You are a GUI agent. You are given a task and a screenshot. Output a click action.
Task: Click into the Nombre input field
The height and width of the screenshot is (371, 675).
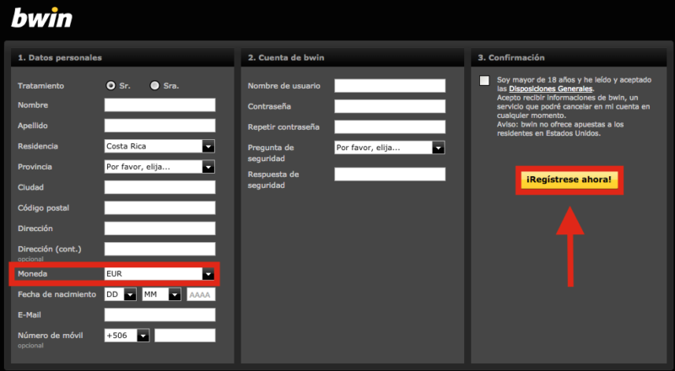pyautogui.click(x=159, y=105)
